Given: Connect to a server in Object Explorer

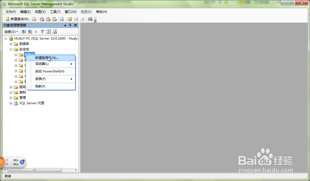Looking at the screenshot, I should pos(24,31).
